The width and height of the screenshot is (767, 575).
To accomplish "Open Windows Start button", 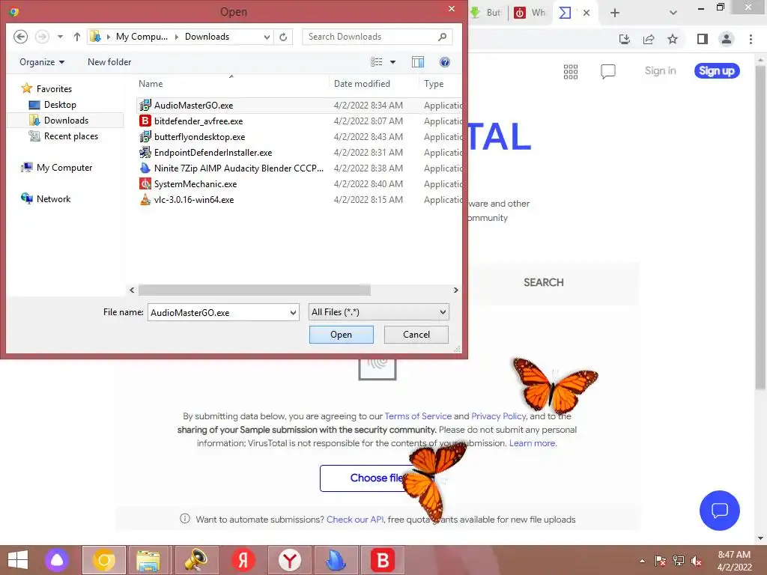I will [x=18, y=560].
